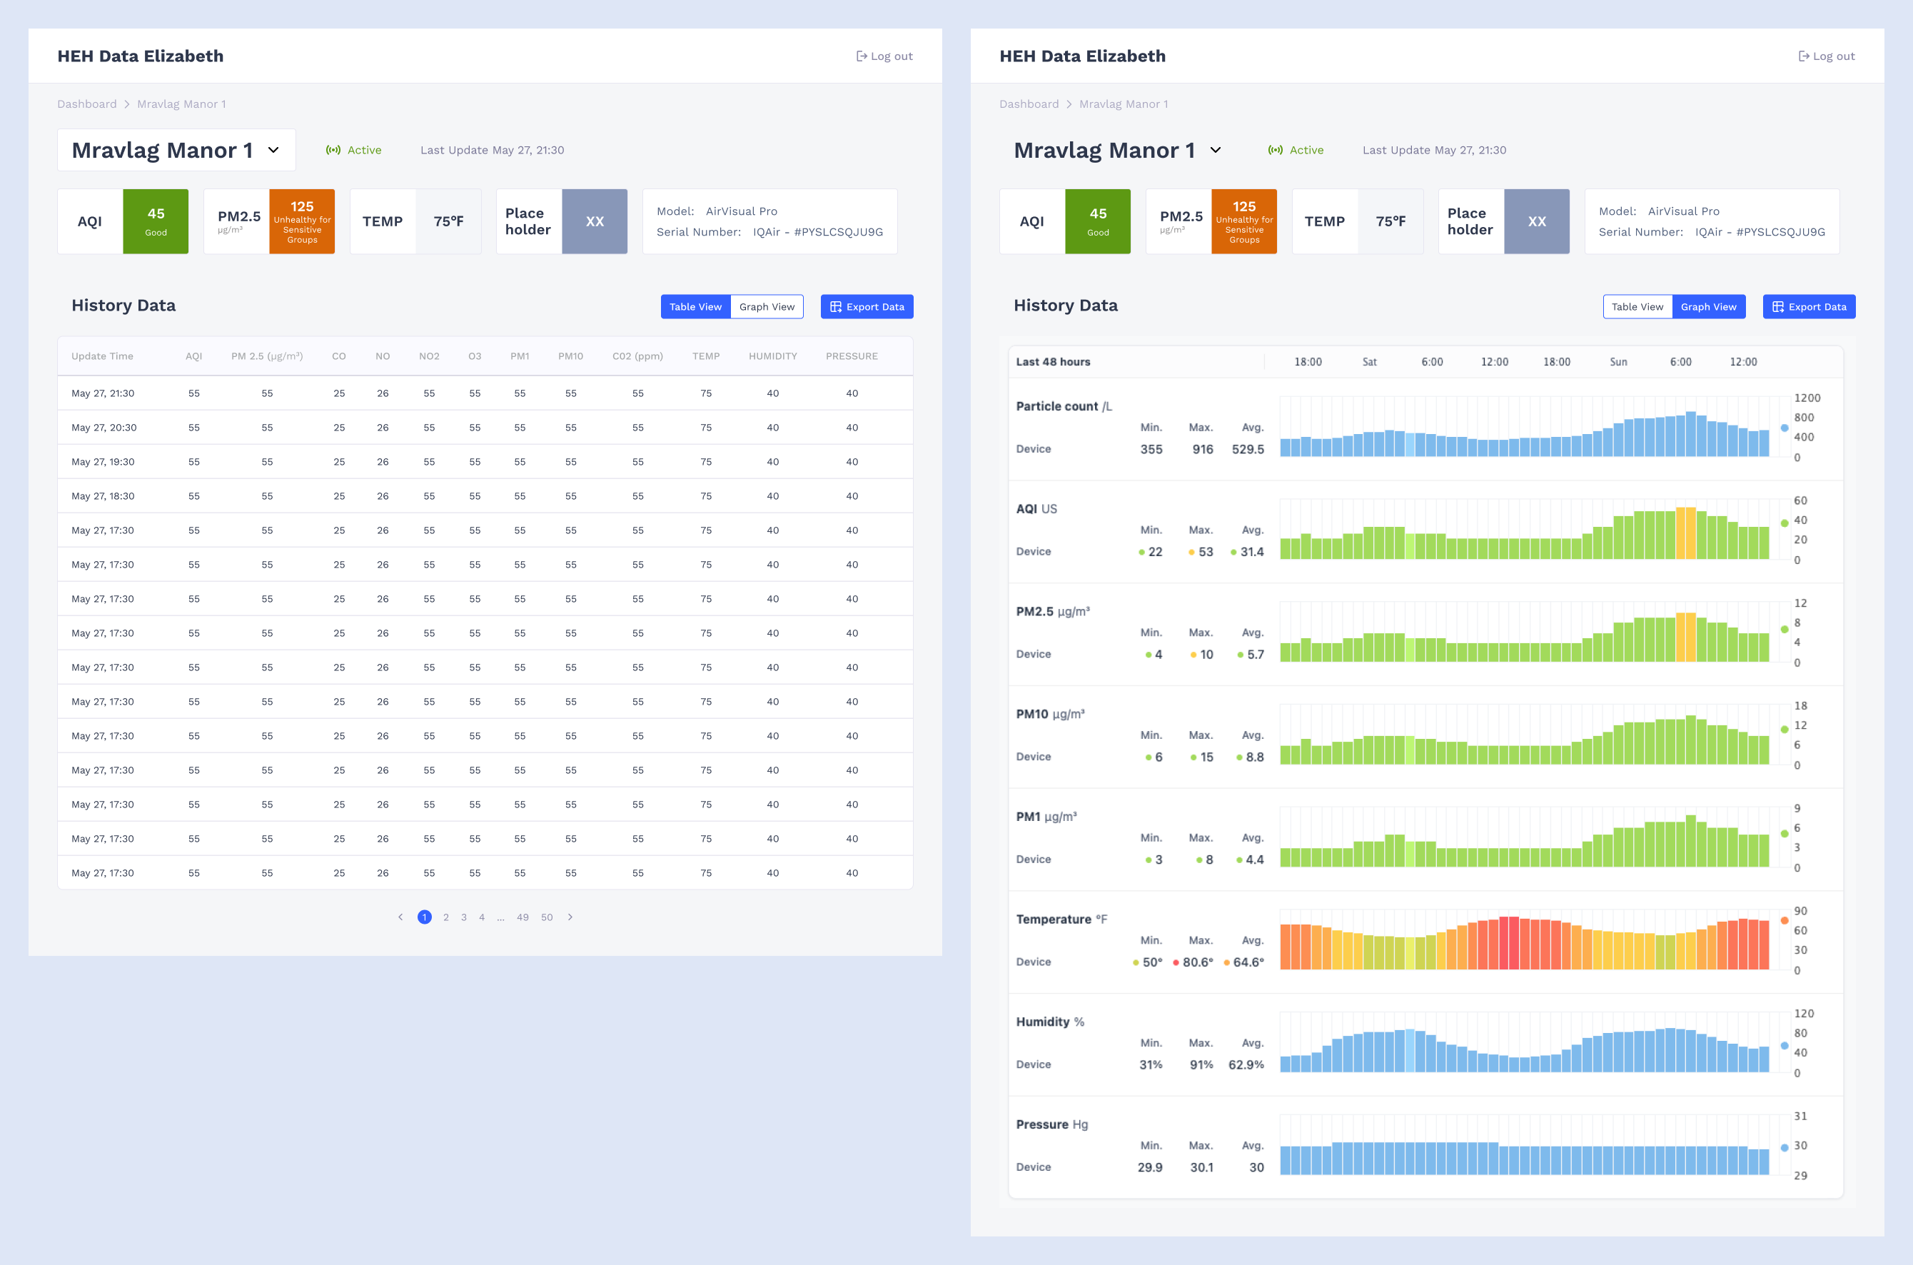This screenshot has width=1913, height=1265.
Task: Click Dashboard breadcrumb link in right panel
Action: 1029,104
